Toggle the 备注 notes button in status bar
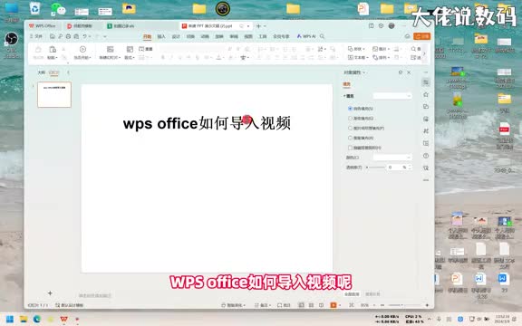 pos(262,305)
